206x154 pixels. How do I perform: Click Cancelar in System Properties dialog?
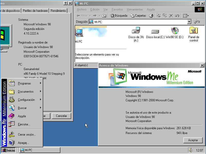pyautogui.click(x=61, y=116)
